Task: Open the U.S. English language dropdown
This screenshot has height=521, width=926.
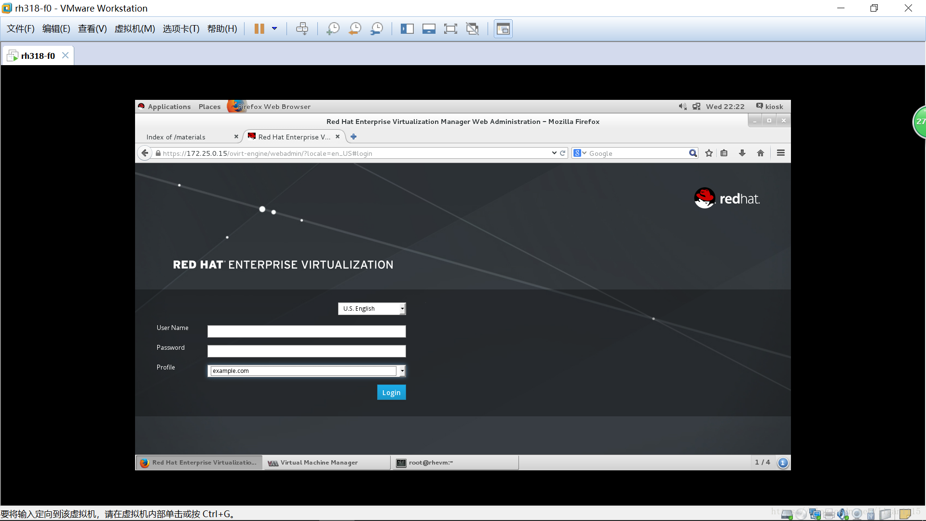Action: pyautogui.click(x=372, y=309)
